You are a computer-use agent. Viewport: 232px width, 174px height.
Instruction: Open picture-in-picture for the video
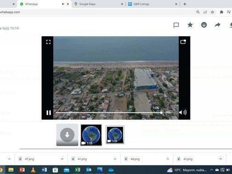(x=183, y=42)
